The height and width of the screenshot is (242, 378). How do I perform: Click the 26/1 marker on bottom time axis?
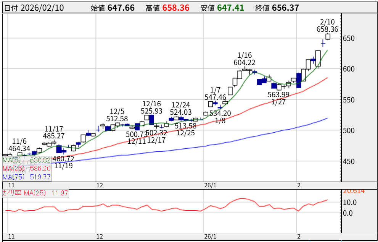(x=211, y=236)
